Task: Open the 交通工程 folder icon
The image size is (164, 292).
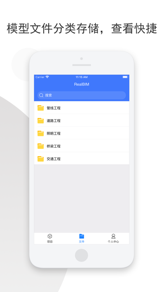Action: (x=41, y=159)
